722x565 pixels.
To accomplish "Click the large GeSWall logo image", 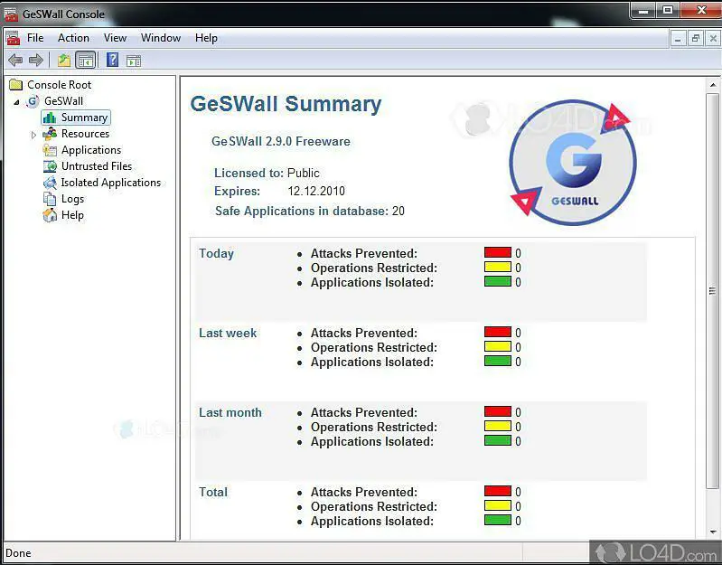I will pyautogui.click(x=572, y=162).
